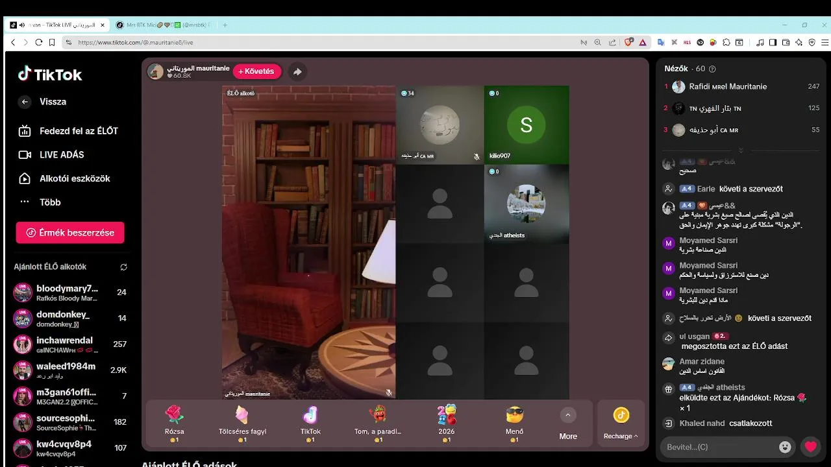Open inchawrendal recommended live
Viewport: 831px width, 467px height.
click(x=70, y=344)
